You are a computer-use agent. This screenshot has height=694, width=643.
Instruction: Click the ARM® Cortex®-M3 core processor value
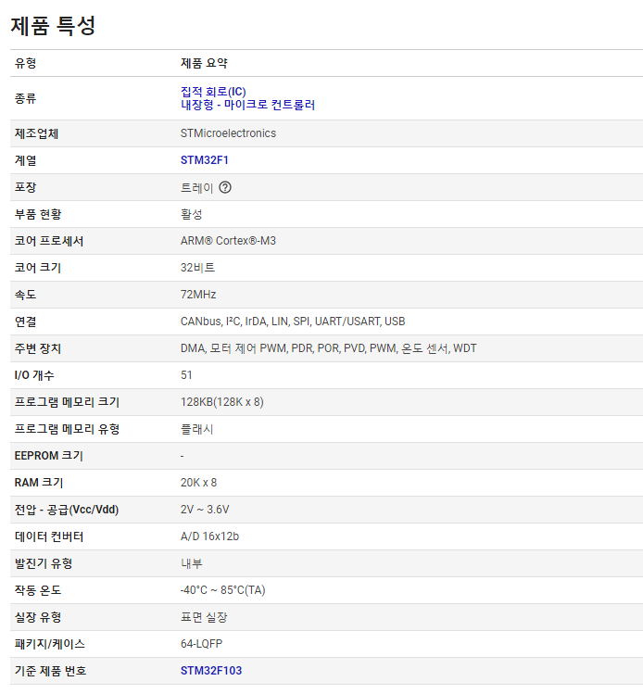(x=228, y=241)
